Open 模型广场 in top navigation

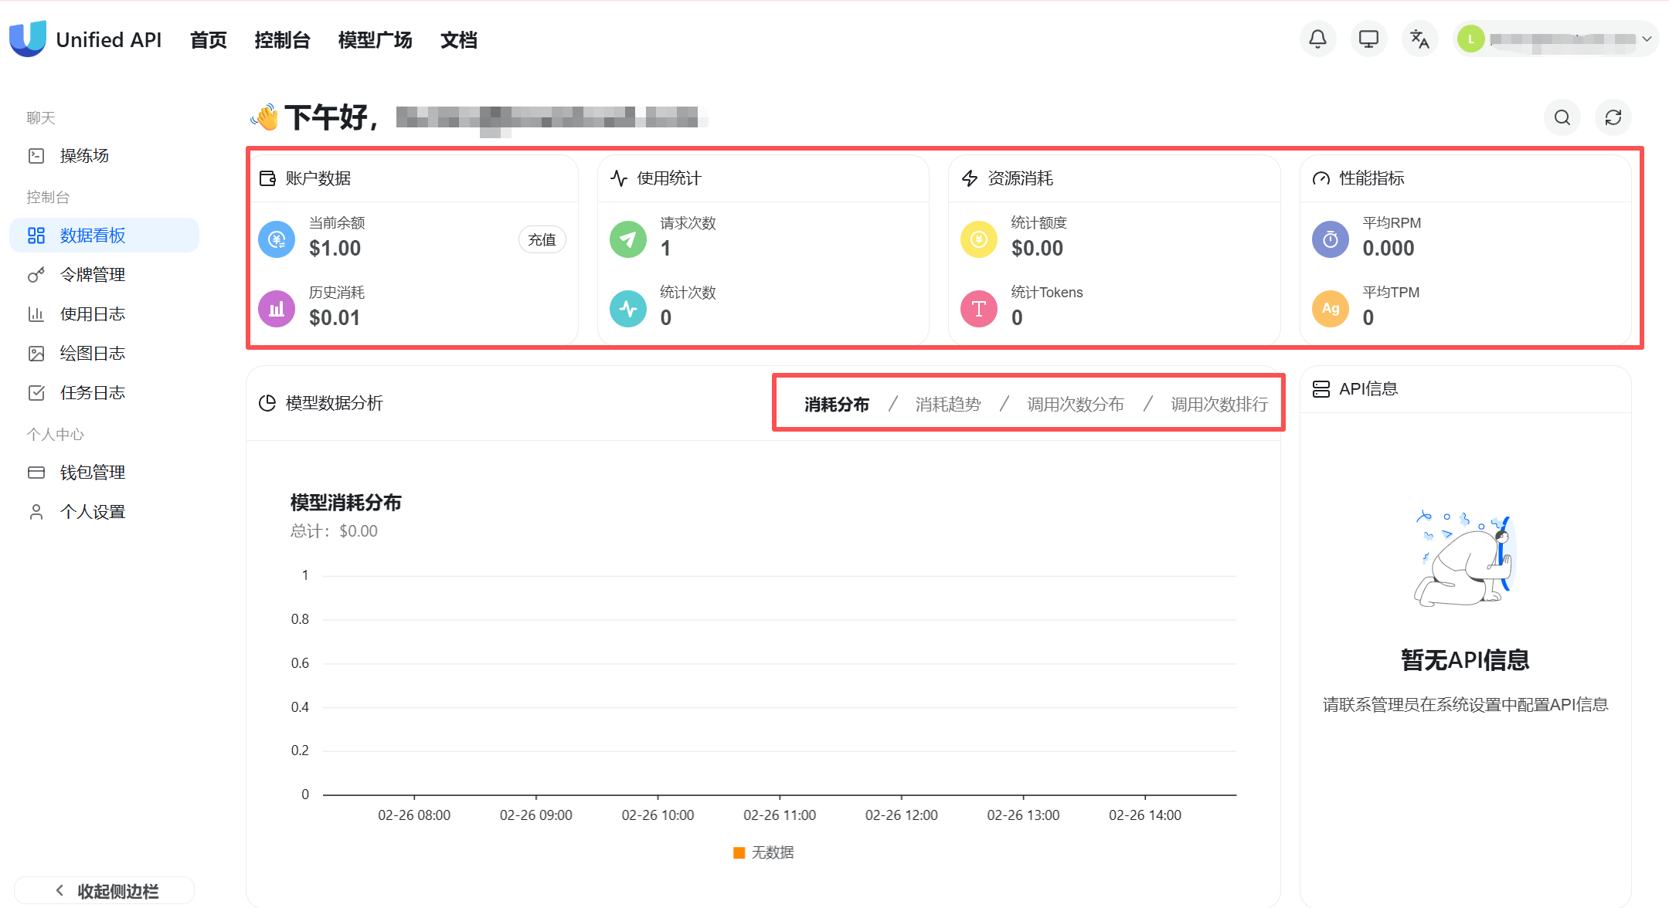pyautogui.click(x=375, y=40)
